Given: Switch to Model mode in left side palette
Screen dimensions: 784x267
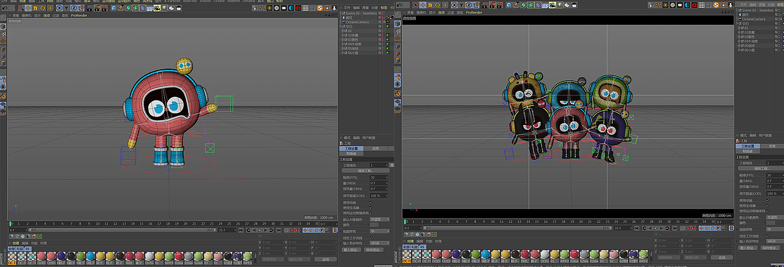Looking at the screenshot, I should pos(3,26).
